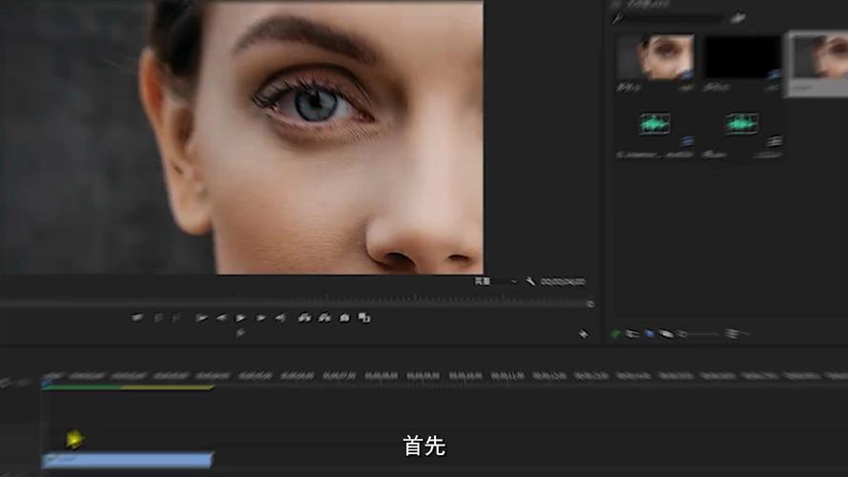Image resolution: width=848 pixels, height=477 pixels.
Task: Select the first face clip thumbnail
Action: pyautogui.click(x=655, y=57)
